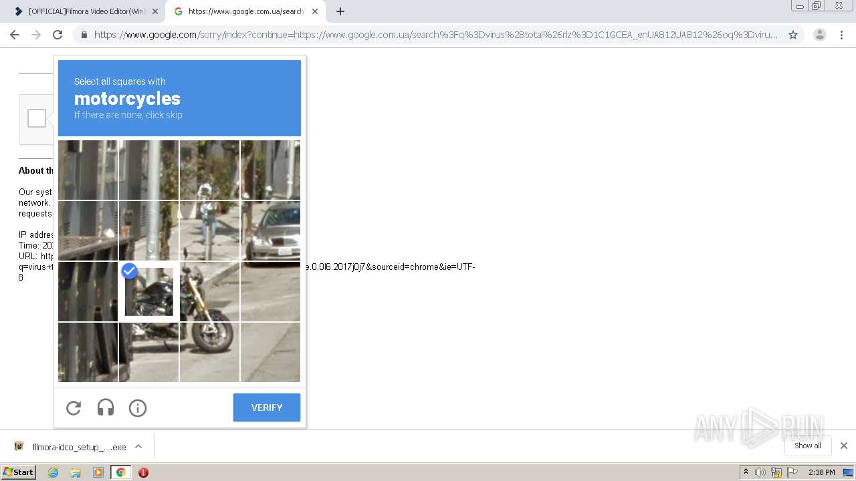
Task: Click the reCAPTCHA reload challenge icon
Action: (74, 408)
